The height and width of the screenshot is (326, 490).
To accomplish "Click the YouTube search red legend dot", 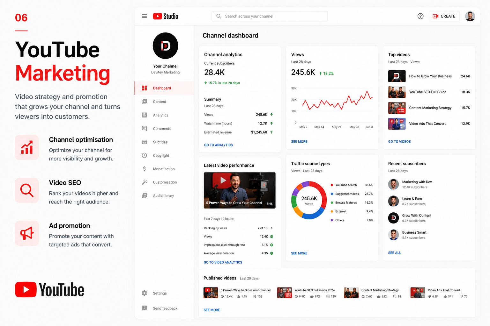I will (x=332, y=185).
